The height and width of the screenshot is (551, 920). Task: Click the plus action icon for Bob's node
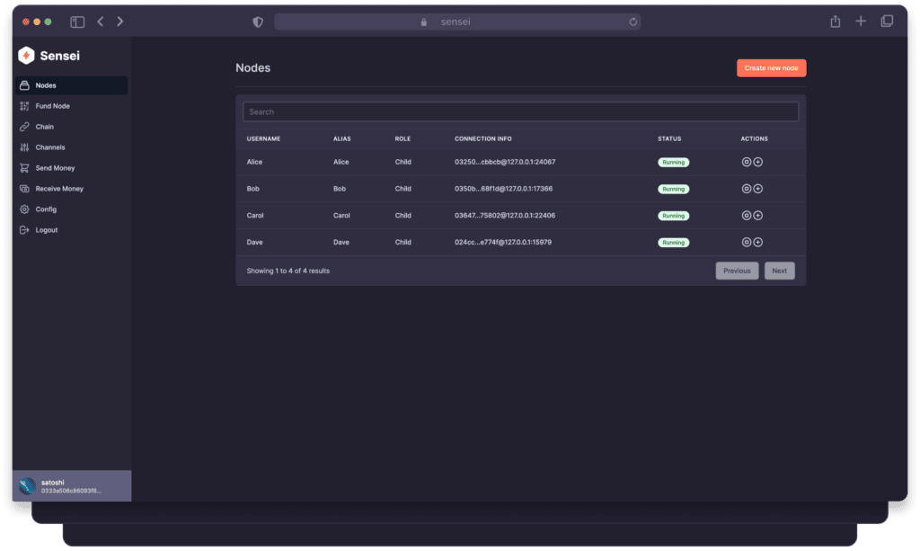coord(757,189)
